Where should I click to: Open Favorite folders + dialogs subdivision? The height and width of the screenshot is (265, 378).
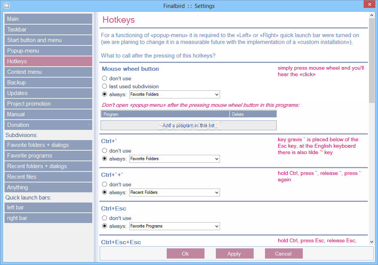[x=48, y=145]
